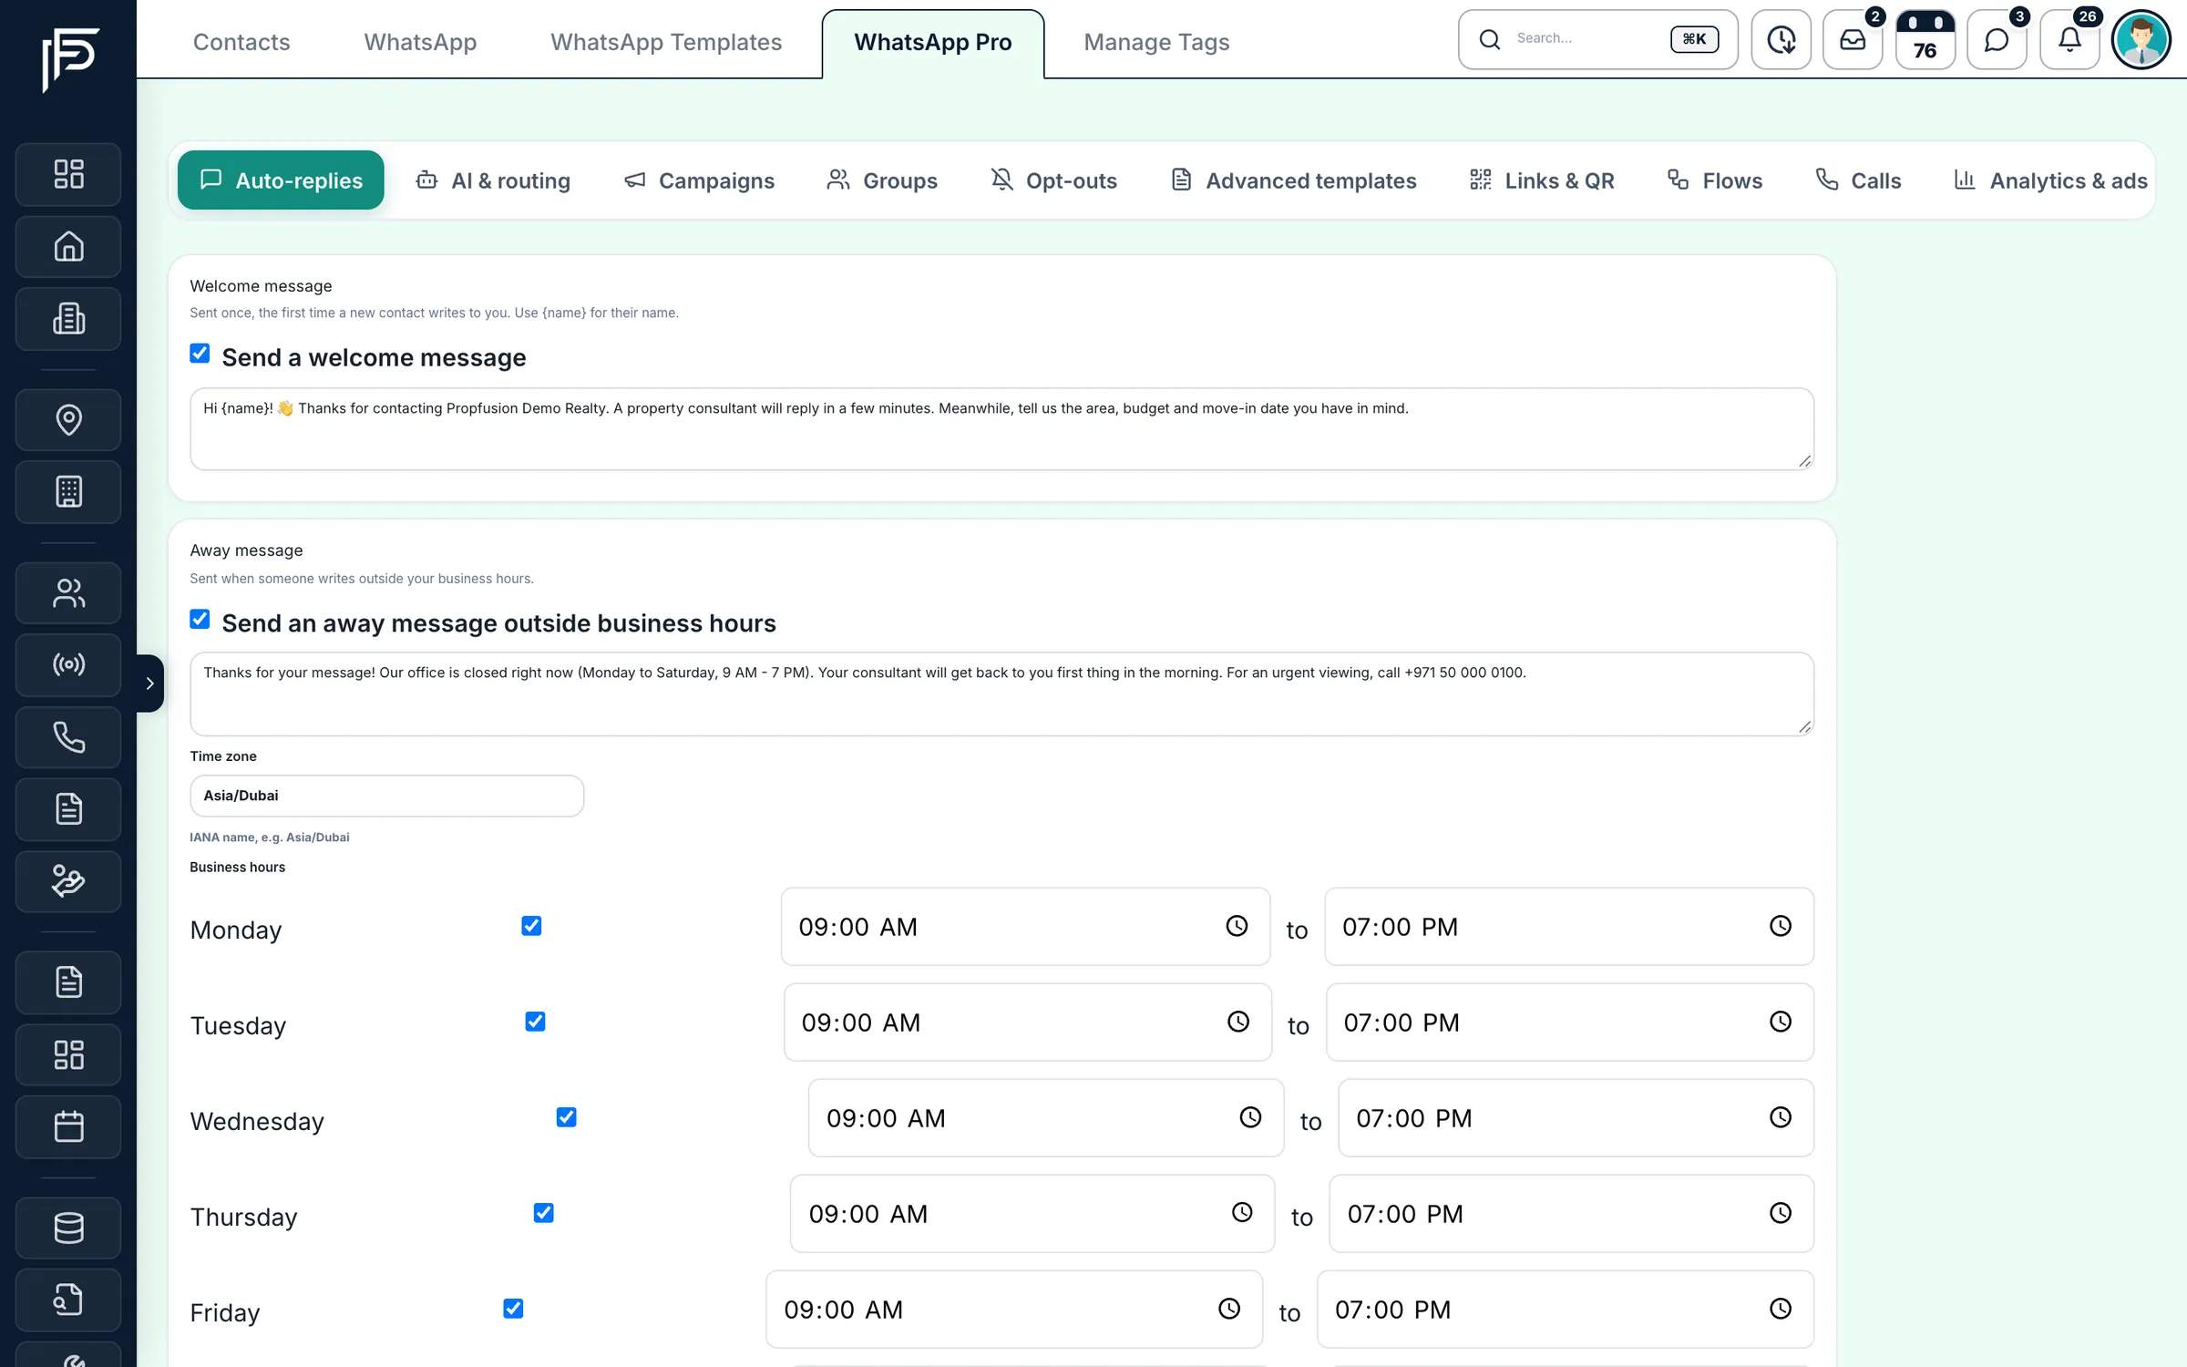Uncheck the Friday business hours checkbox
The height and width of the screenshot is (1367, 2187).
point(513,1309)
